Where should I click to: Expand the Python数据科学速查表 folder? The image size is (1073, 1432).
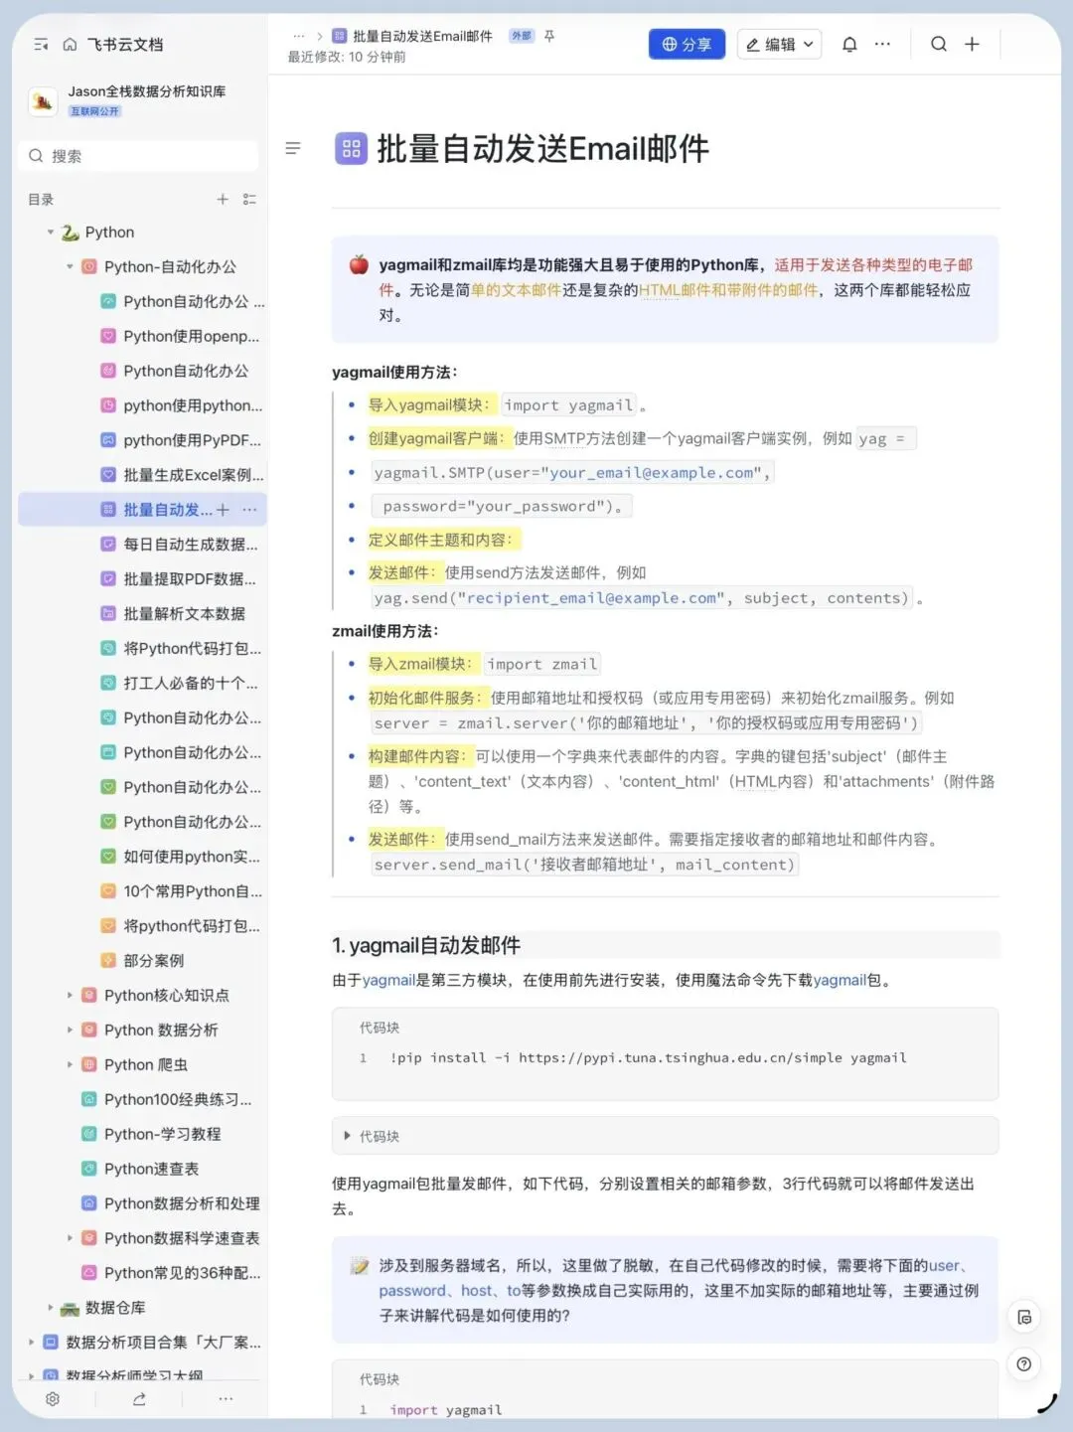coord(70,1238)
